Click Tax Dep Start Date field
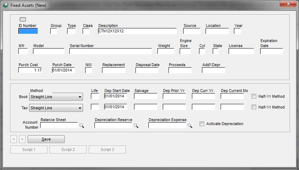 116,107
